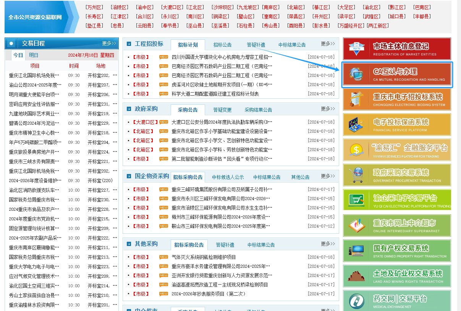Switch to the 明日 schedule tab

[x=34, y=55]
